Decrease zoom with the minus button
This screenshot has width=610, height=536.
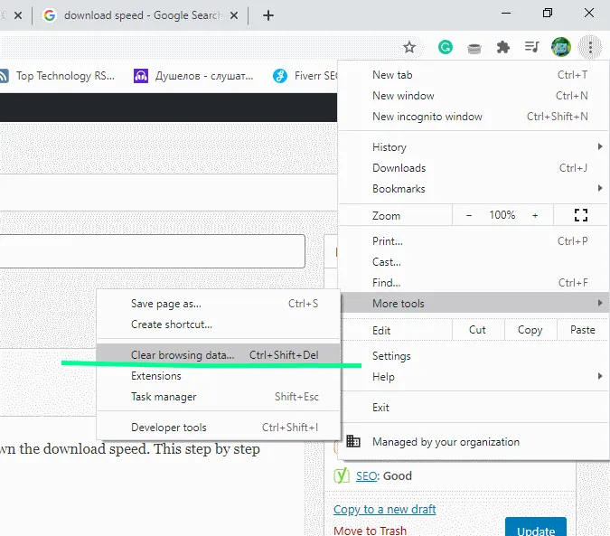point(469,215)
